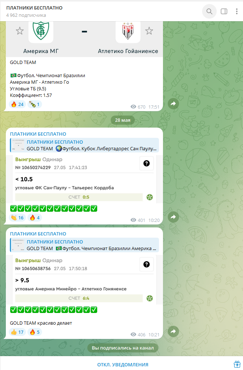
Task: Forward the 17:51 message with share arrow
Action: 174,103
